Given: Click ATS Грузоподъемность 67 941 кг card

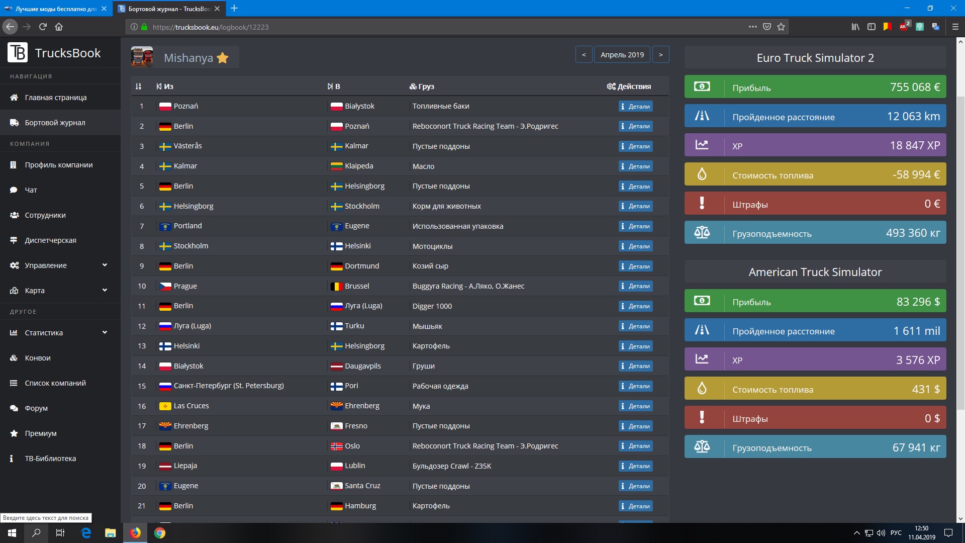Looking at the screenshot, I should point(815,446).
